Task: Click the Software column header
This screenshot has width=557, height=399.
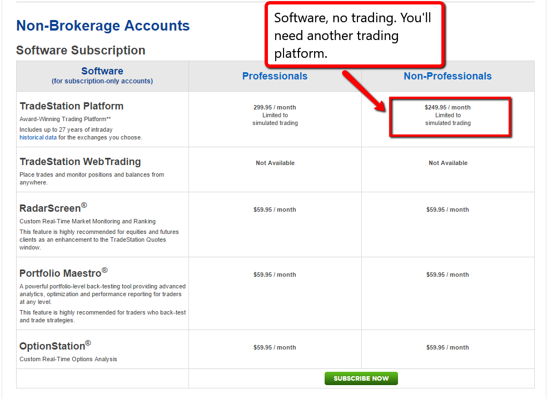Action: [102, 71]
